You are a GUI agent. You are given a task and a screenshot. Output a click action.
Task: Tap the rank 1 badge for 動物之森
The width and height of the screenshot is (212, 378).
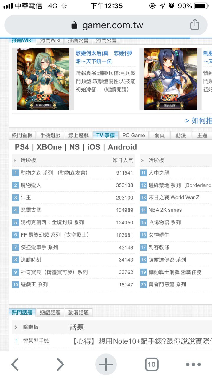click(16, 173)
